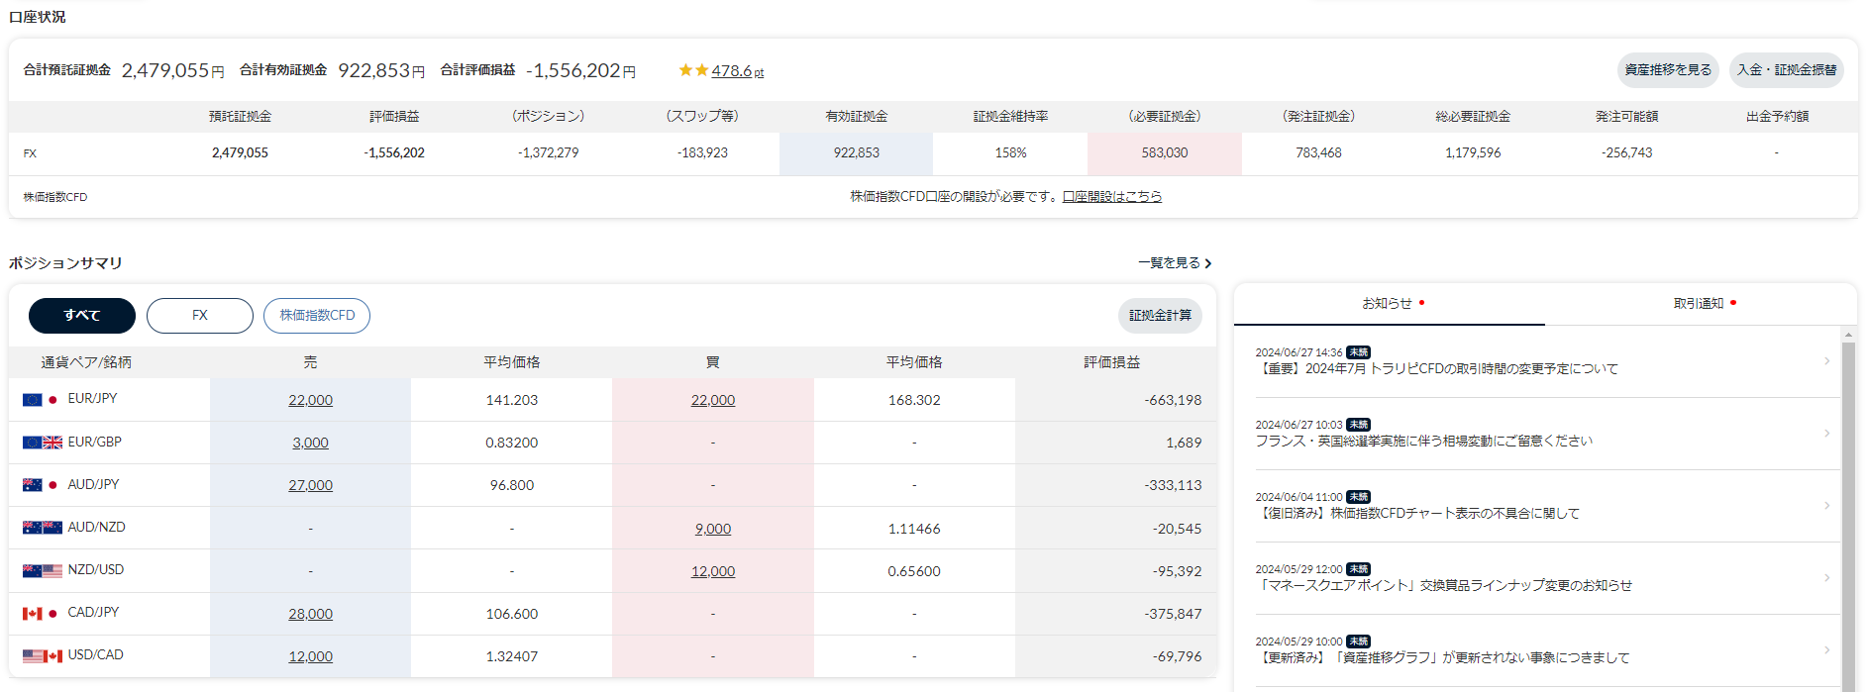The width and height of the screenshot is (1868, 692).
Task: Click the 資産推移を見る button
Action: (x=1668, y=70)
